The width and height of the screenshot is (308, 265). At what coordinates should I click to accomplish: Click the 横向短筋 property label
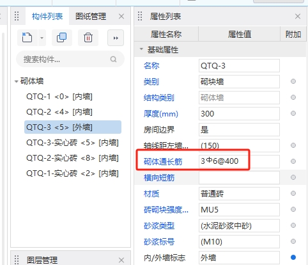coord(159,178)
